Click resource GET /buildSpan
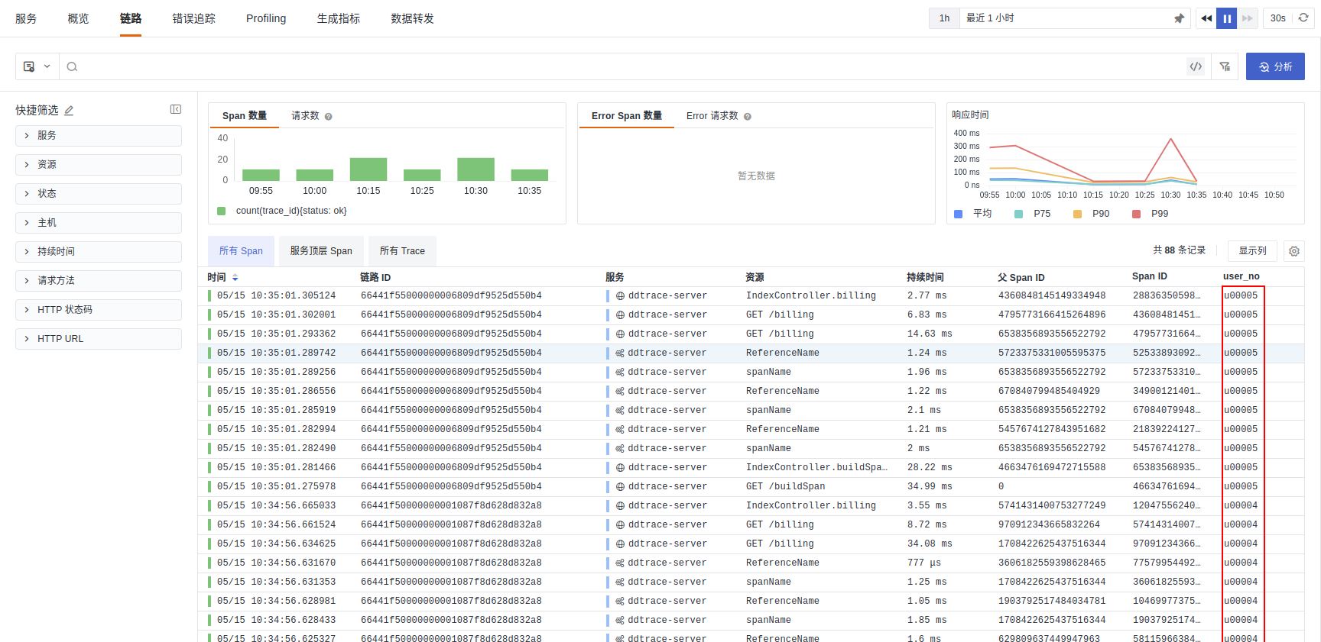 tap(786, 486)
